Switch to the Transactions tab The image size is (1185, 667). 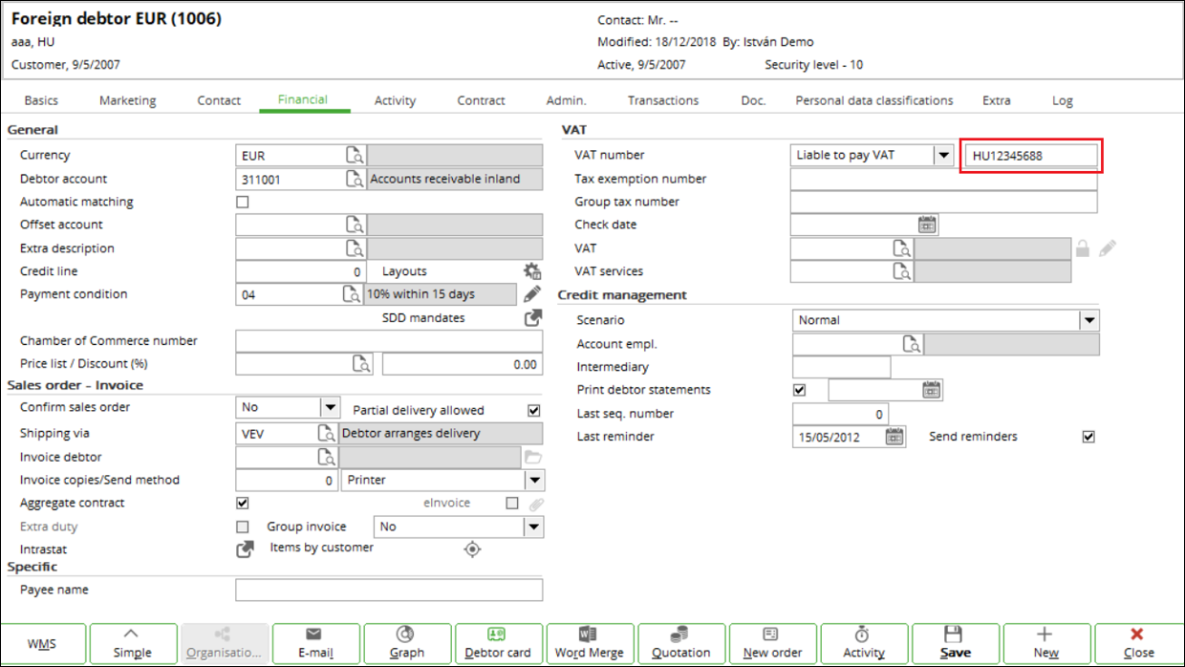[x=663, y=100]
